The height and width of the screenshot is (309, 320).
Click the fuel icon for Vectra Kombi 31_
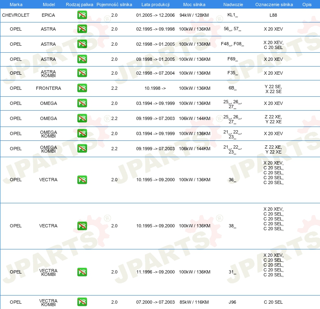[x=82, y=272]
